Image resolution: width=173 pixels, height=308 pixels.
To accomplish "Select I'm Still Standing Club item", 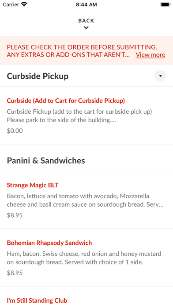I will point(37,300).
